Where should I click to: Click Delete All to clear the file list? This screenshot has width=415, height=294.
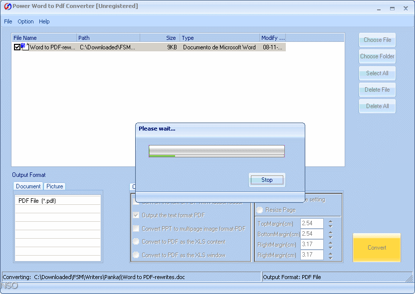pyautogui.click(x=377, y=106)
